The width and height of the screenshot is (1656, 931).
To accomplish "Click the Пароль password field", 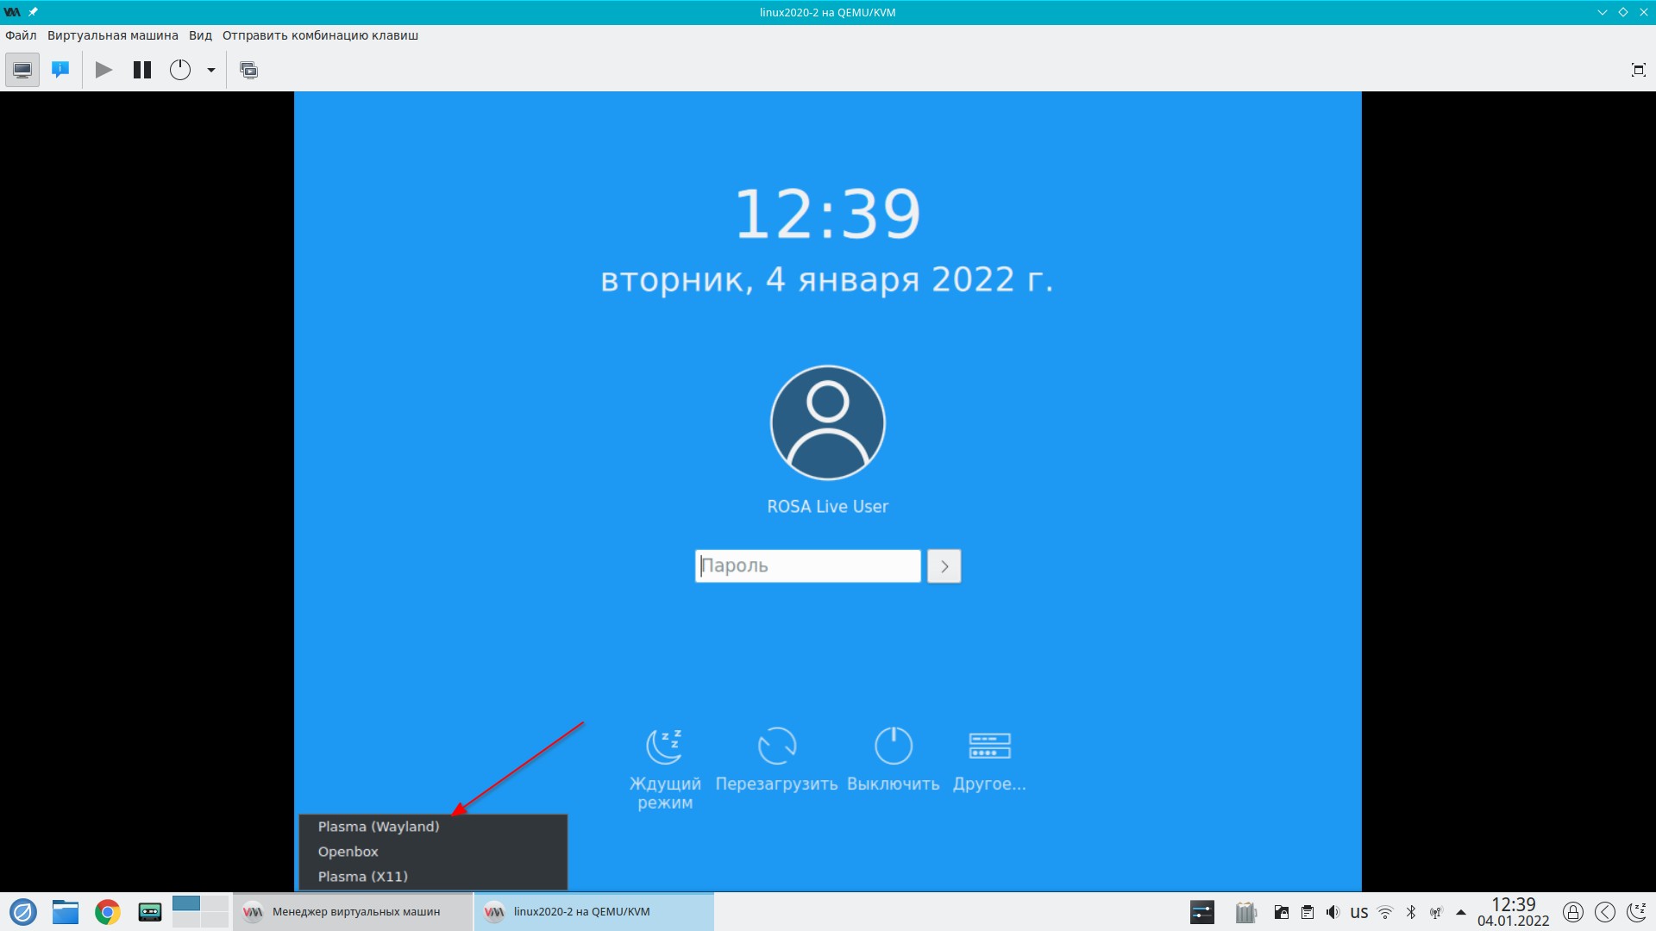I will (807, 566).
